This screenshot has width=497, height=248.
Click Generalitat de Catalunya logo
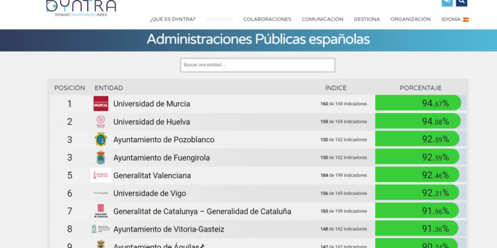pos(101,211)
